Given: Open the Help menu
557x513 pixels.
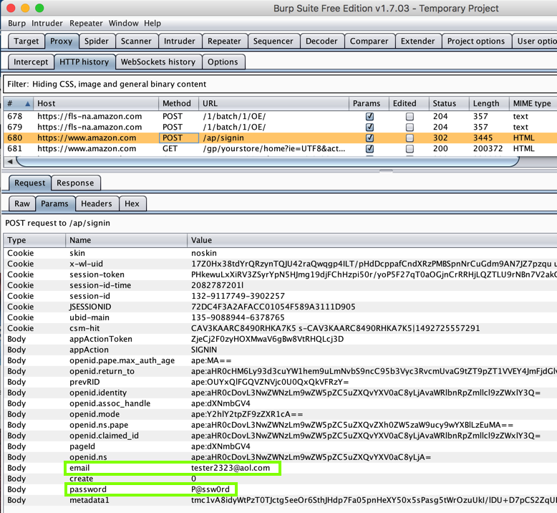Looking at the screenshot, I should (152, 23).
